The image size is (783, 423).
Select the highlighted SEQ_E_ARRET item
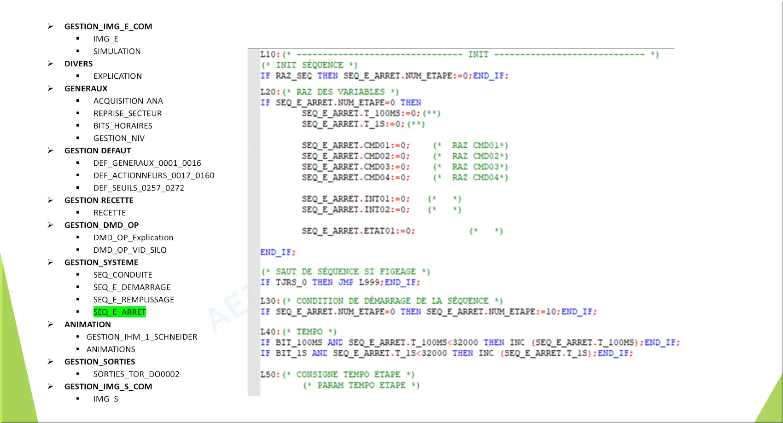(x=119, y=312)
